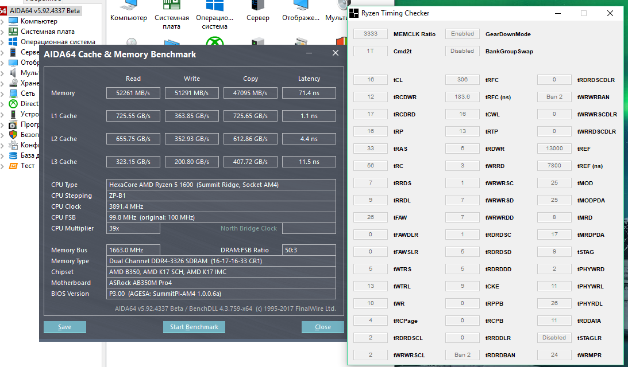Click the Отображение monitor icon in the tree
The image size is (628, 367).
(13, 63)
